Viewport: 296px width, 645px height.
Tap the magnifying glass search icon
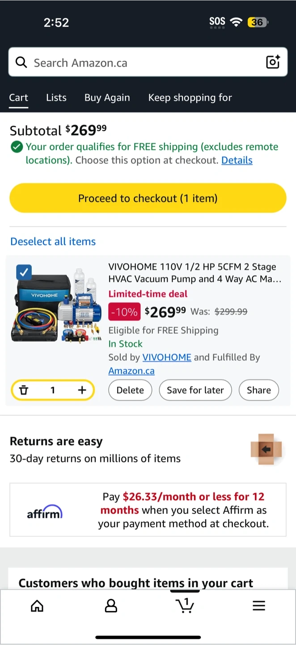[21, 62]
